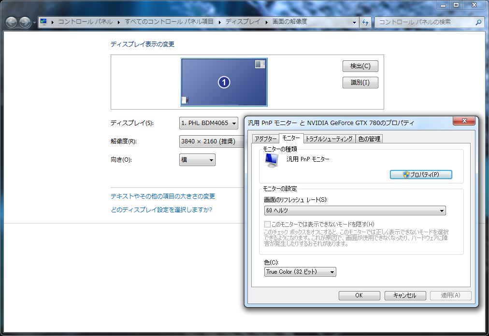
Task: Open the 60 ヘルツ refresh rate dropdown
Action: click(x=355, y=210)
